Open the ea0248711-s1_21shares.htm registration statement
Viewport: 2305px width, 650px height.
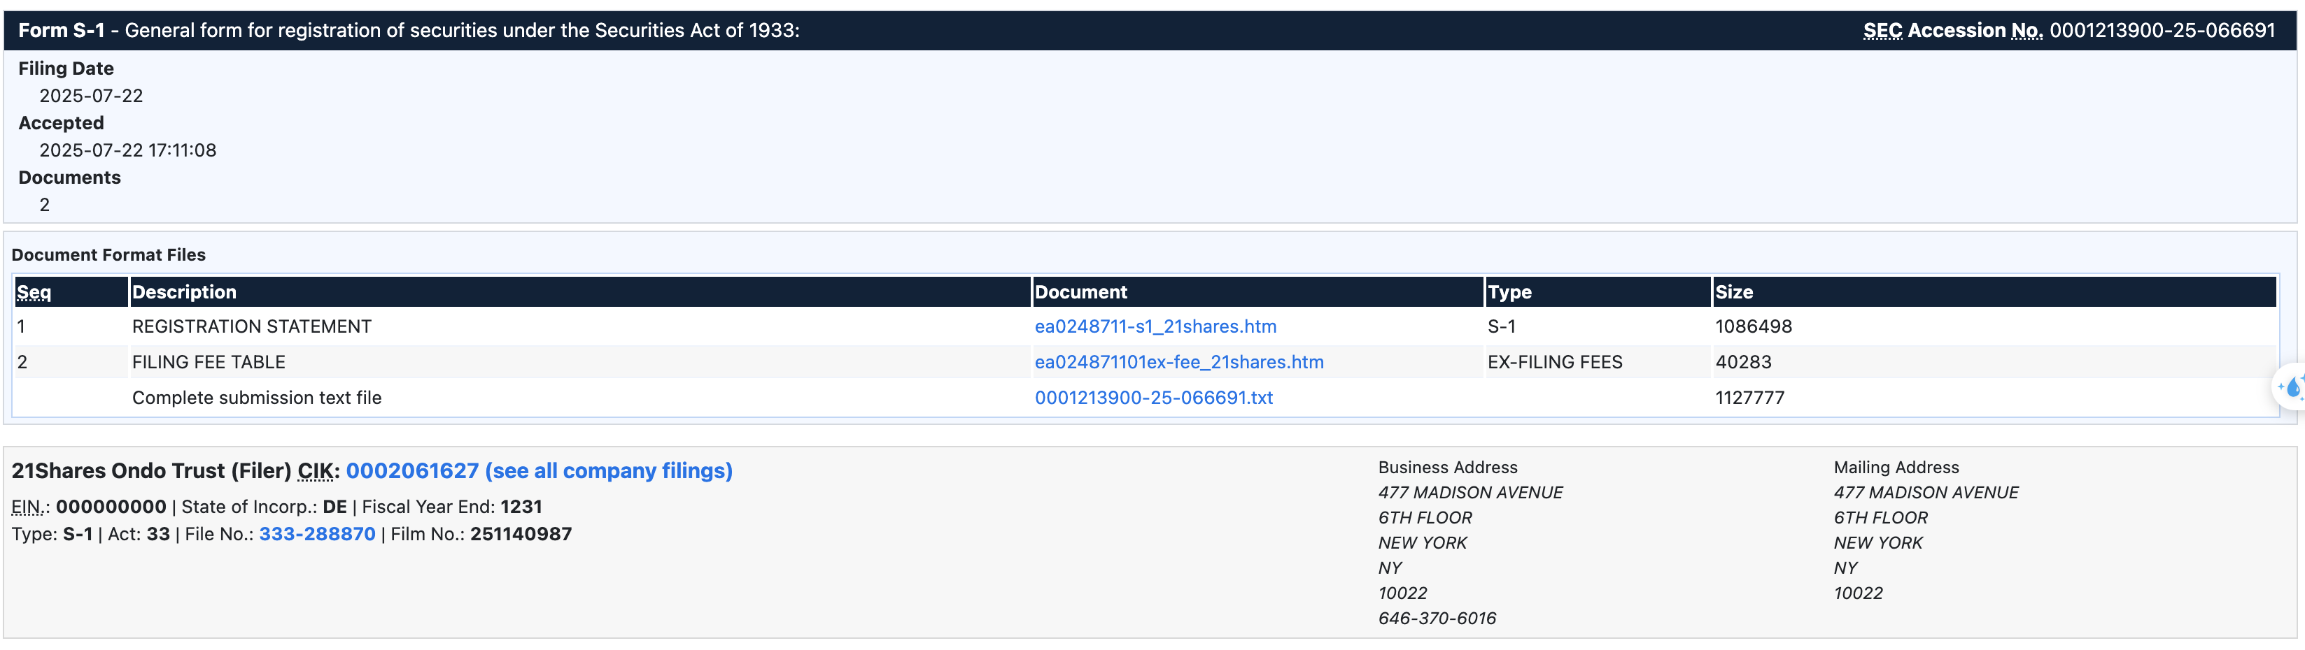coord(1155,326)
